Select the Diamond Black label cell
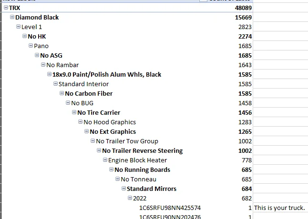 [37, 18]
